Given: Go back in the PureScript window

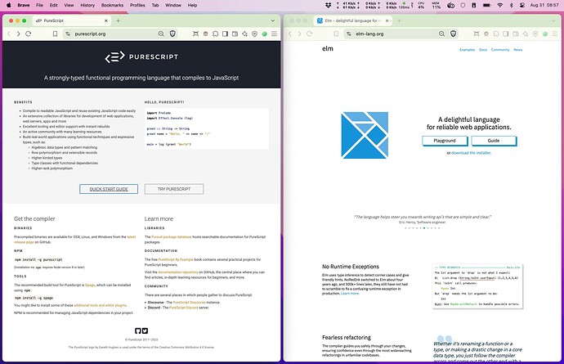Looking at the screenshot, I should point(9,34).
